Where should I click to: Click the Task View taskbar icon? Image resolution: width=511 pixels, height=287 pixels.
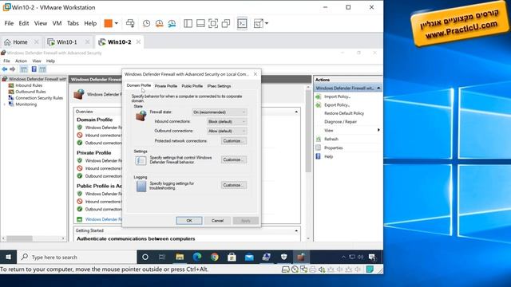click(162, 257)
